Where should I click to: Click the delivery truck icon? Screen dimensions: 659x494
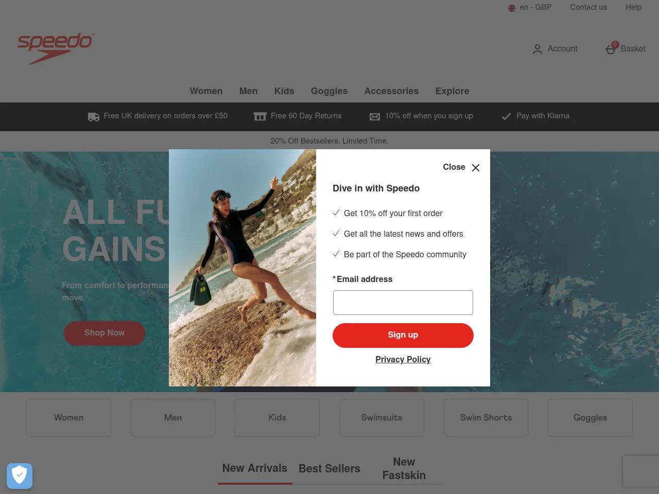pos(94,117)
